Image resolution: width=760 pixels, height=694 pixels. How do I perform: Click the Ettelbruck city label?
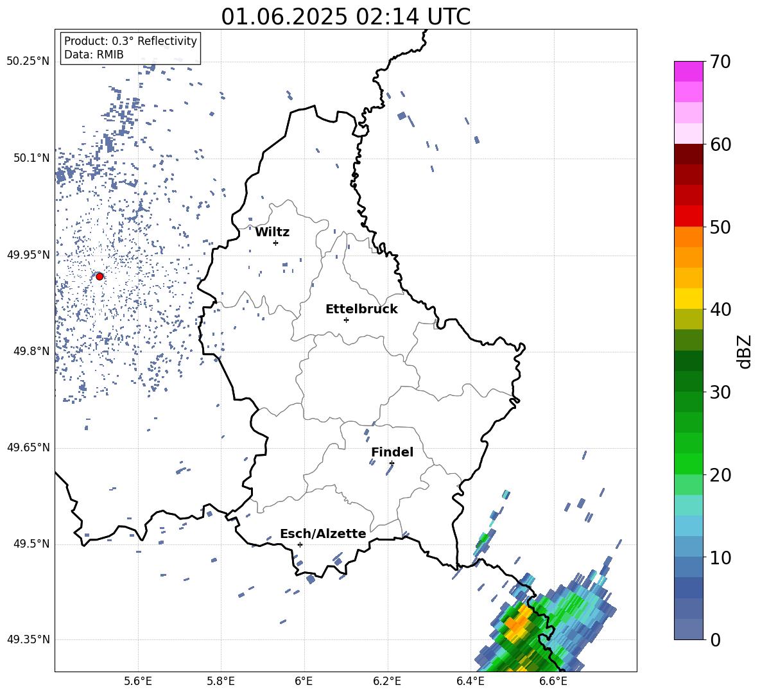[361, 309]
